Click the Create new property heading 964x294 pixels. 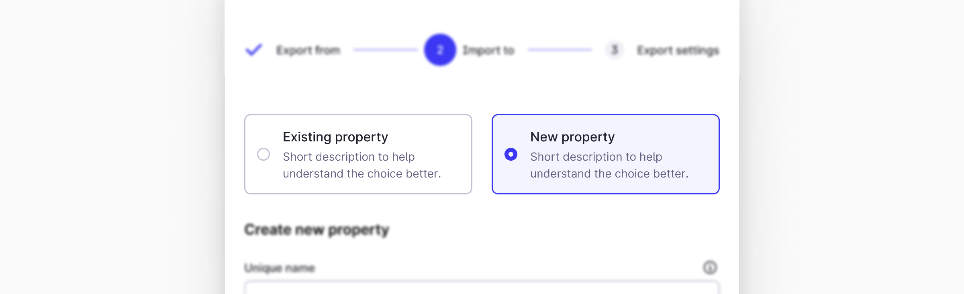(x=317, y=230)
